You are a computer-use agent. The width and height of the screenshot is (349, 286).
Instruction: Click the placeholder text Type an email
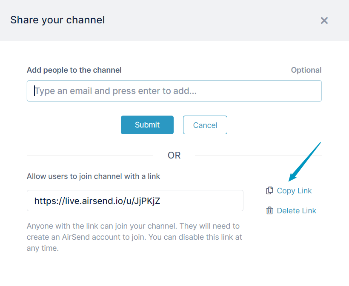click(116, 91)
